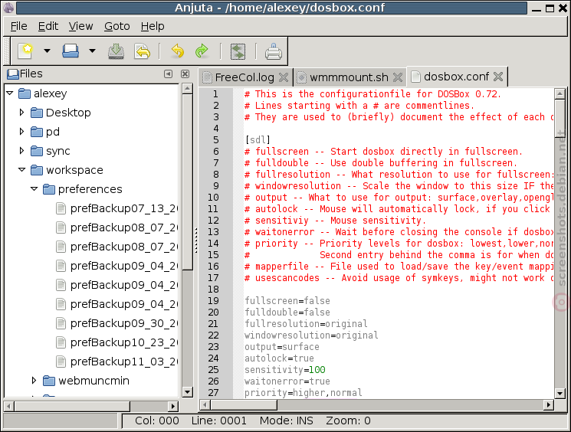Redo the last action icon
Screen dimensions: 571x432
(202, 51)
